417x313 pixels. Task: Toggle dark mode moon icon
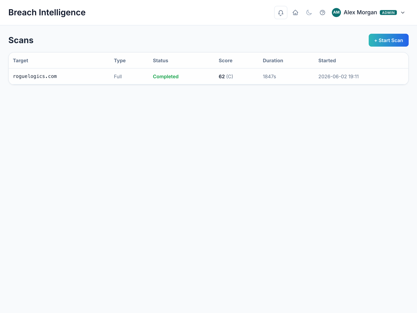(x=309, y=13)
